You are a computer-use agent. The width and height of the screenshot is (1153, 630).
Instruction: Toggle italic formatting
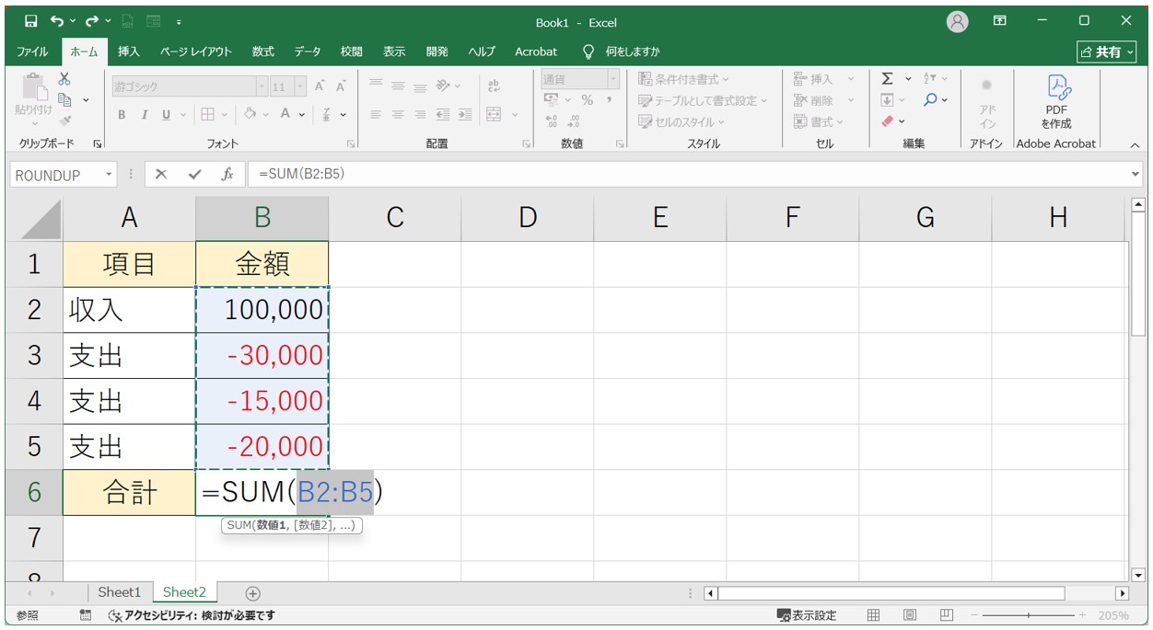tap(144, 115)
